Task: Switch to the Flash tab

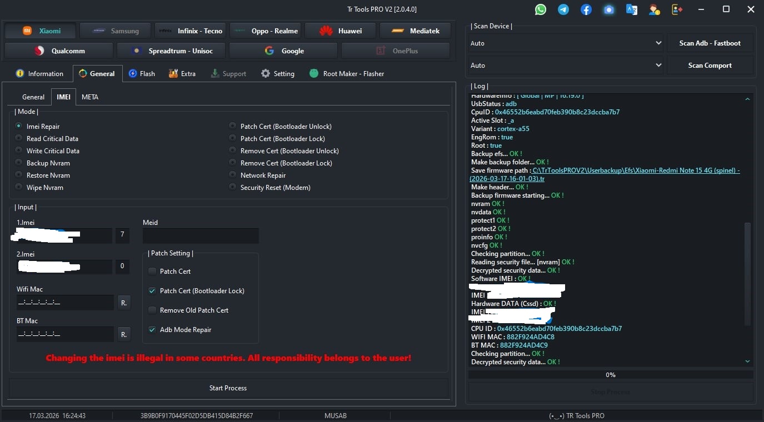Action: pyautogui.click(x=142, y=74)
